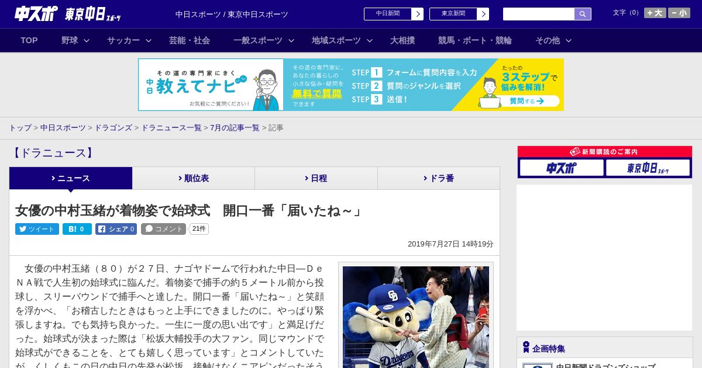Switch to the ドラ番 tab

pos(439,178)
